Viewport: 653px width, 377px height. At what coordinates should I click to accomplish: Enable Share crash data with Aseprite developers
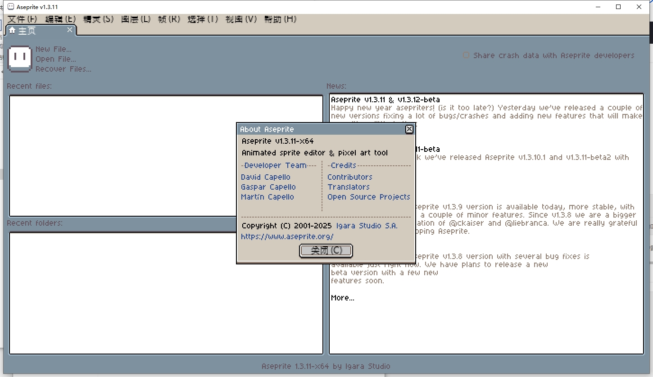(x=466, y=55)
